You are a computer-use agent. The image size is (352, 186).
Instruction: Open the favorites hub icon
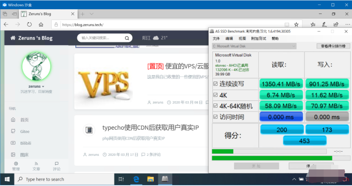[313, 25]
